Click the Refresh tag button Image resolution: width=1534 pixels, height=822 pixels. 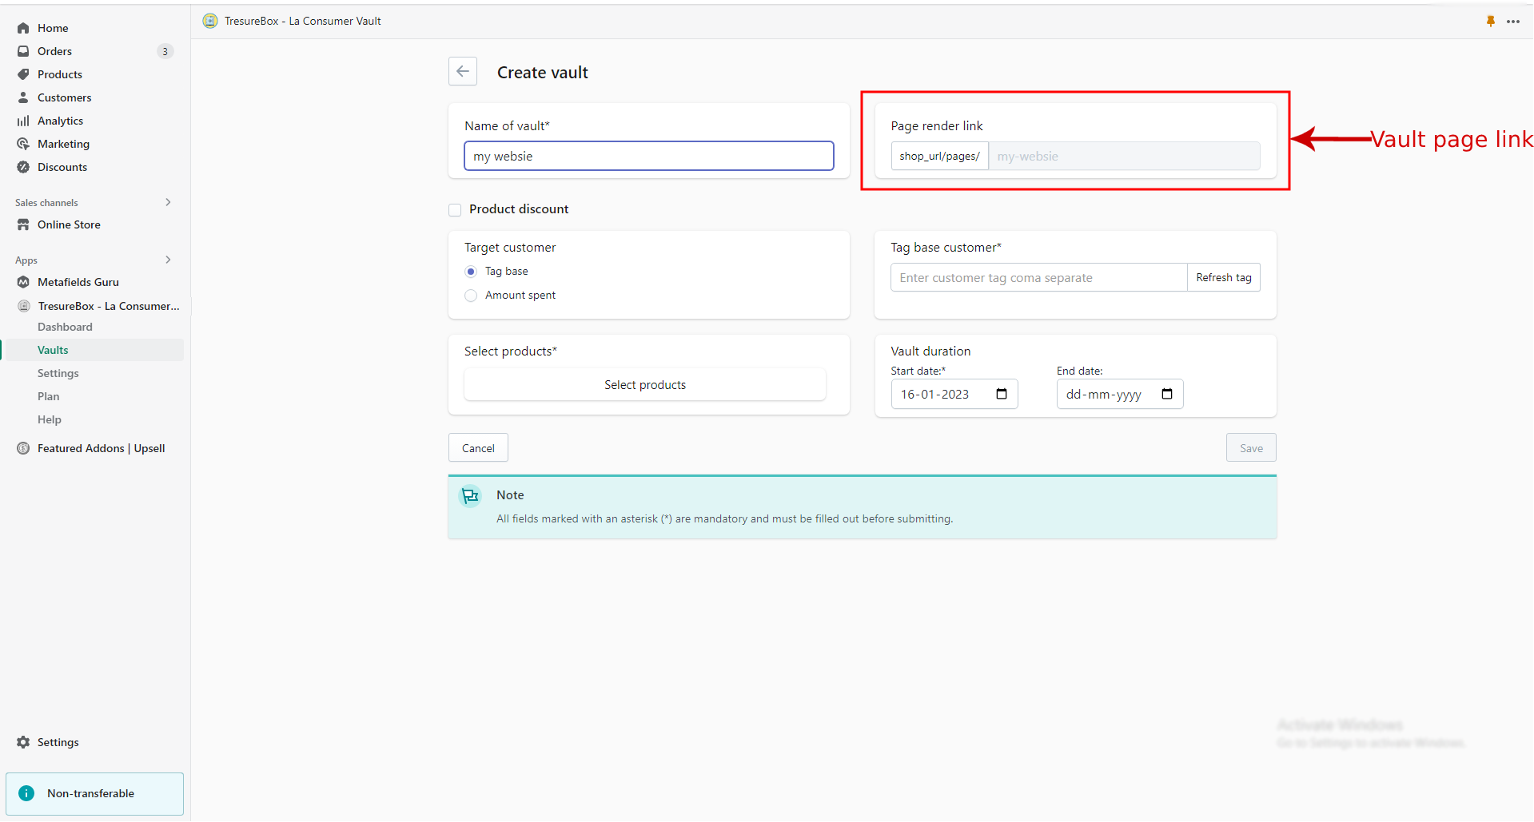[1223, 277]
